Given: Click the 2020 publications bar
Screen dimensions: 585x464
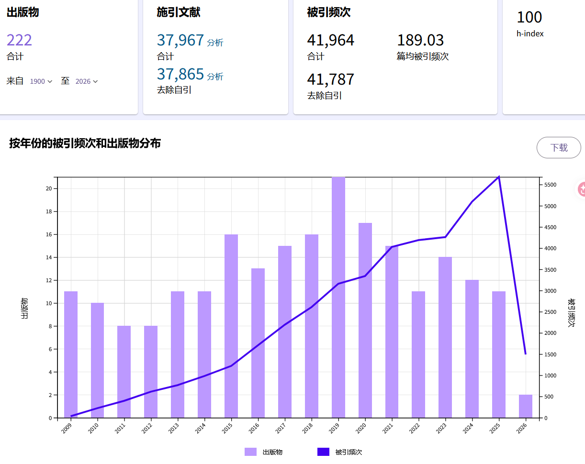Looking at the screenshot, I should click(x=365, y=320).
